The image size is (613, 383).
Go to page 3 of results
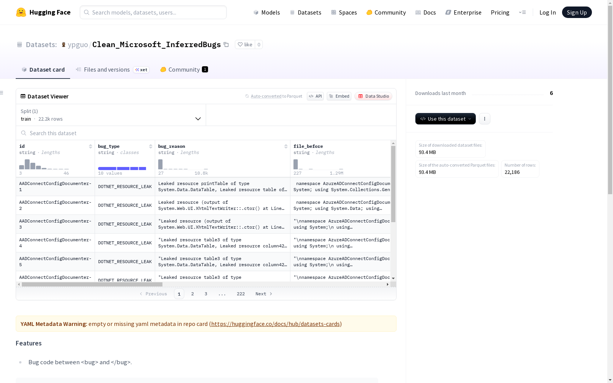(206, 294)
